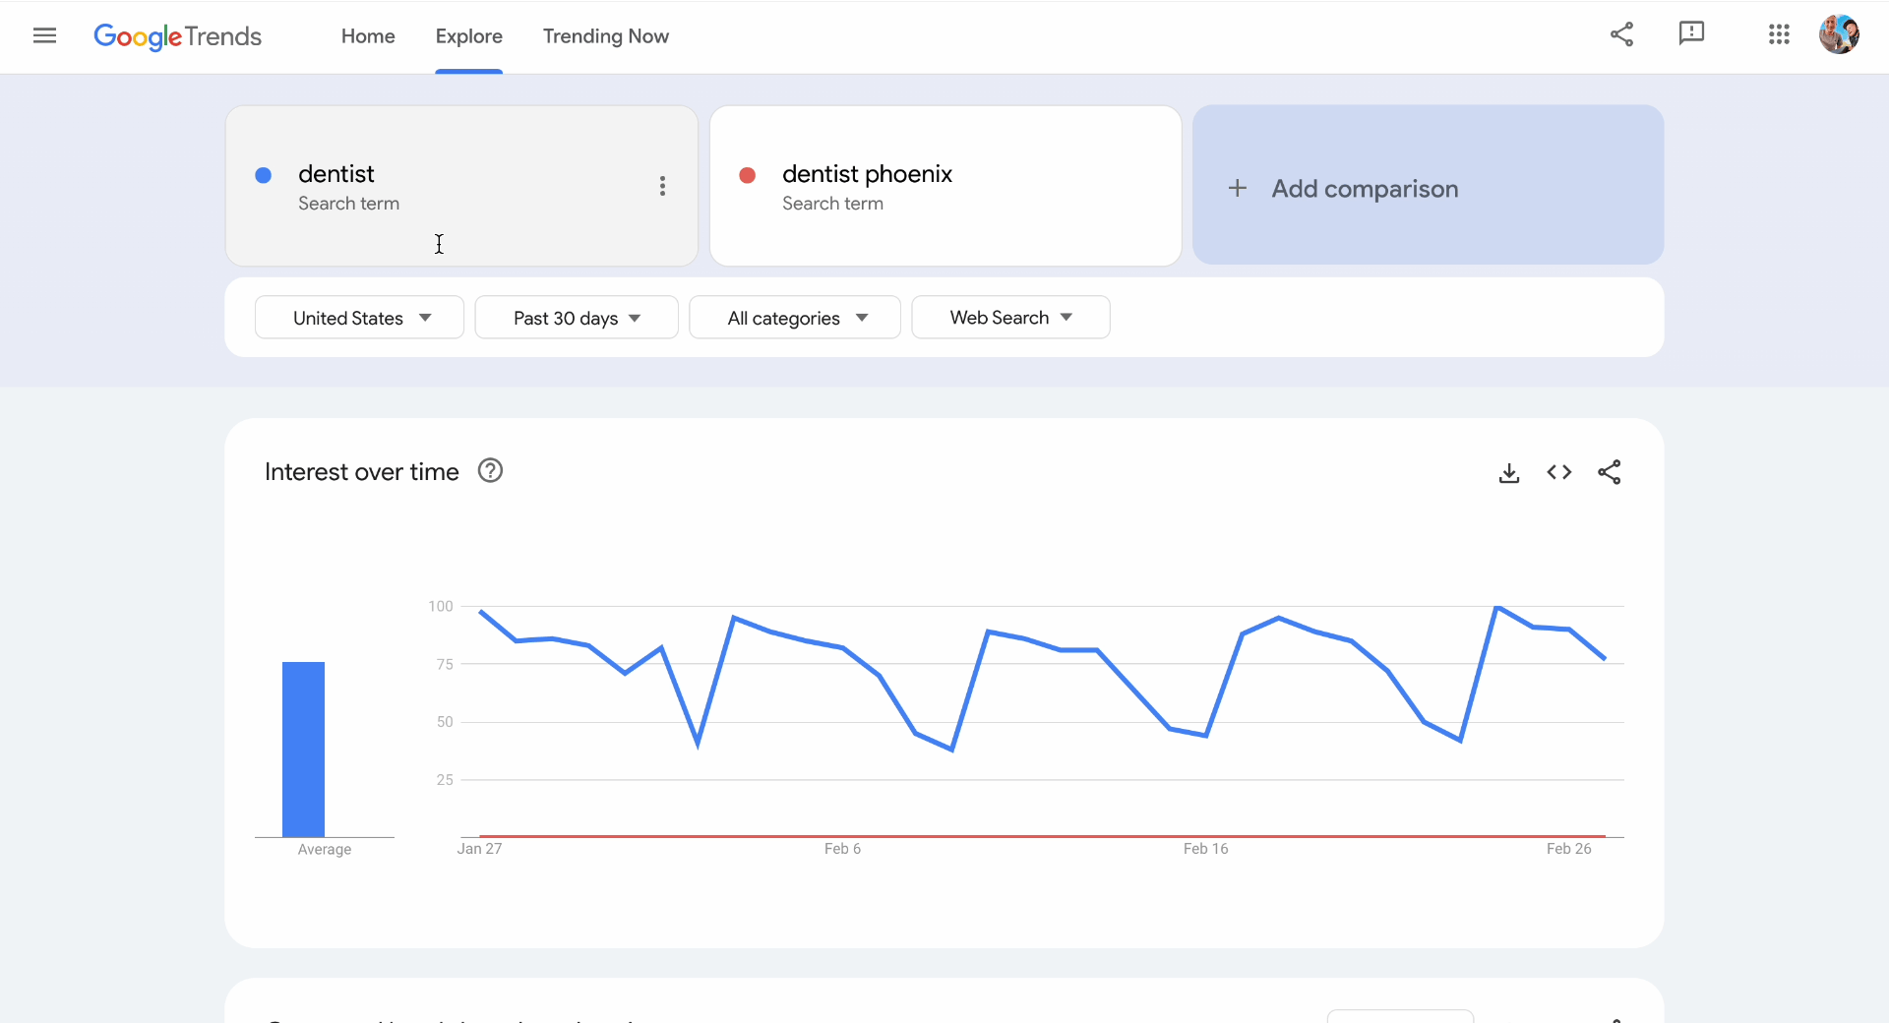
Task: Open the embed code icon for chart
Action: tap(1558, 473)
